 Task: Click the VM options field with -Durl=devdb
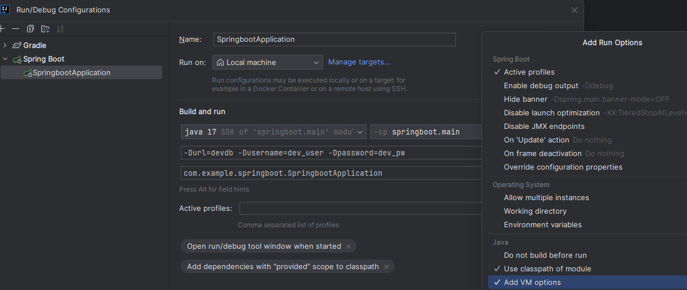coord(332,153)
